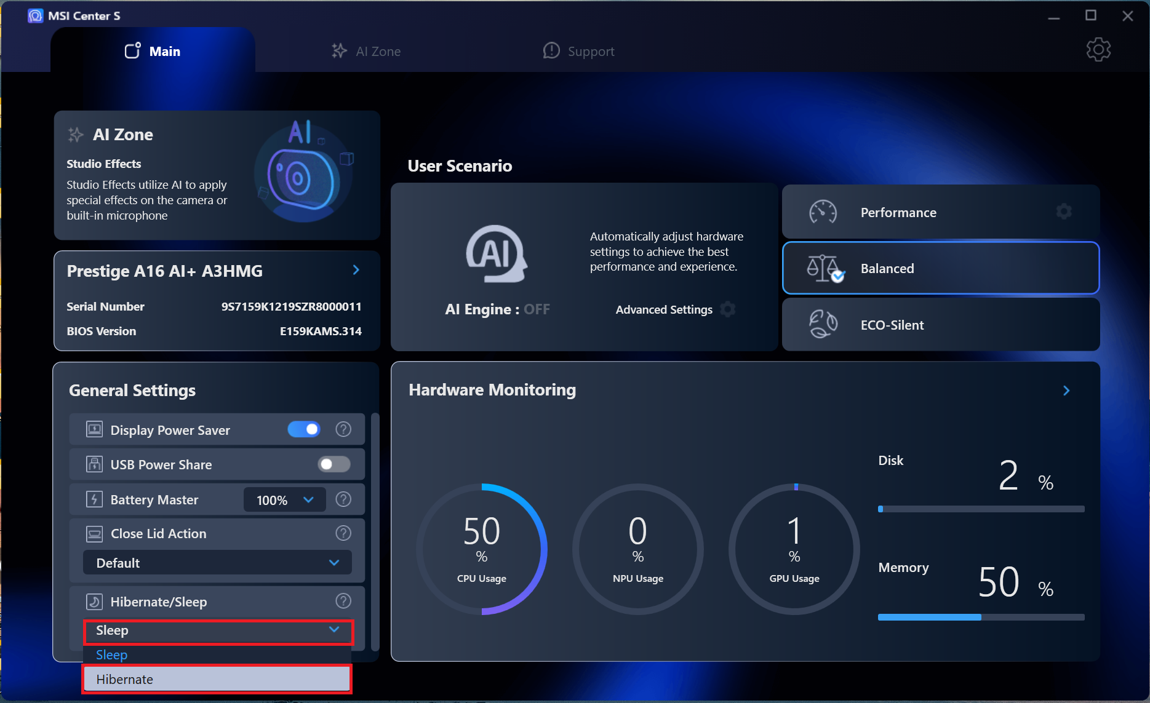Open the Advanced Settings gear icon
This screenshot has width=1150, height=703.
[728, 309]
